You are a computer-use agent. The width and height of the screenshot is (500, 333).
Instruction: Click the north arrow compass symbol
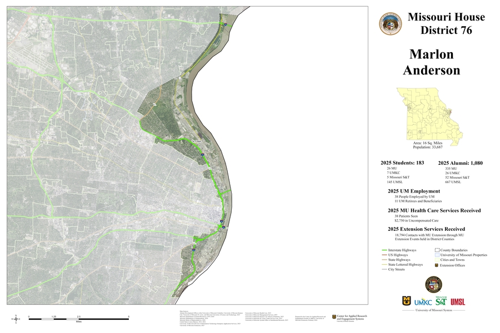[16, 319]
